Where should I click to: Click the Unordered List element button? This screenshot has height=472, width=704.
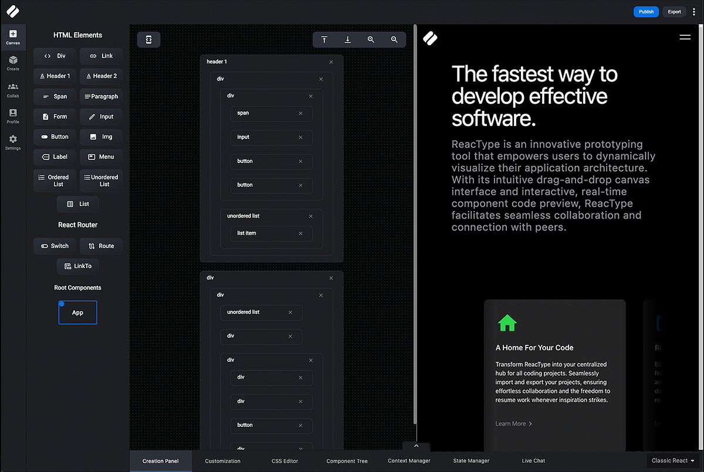point(101,181)
